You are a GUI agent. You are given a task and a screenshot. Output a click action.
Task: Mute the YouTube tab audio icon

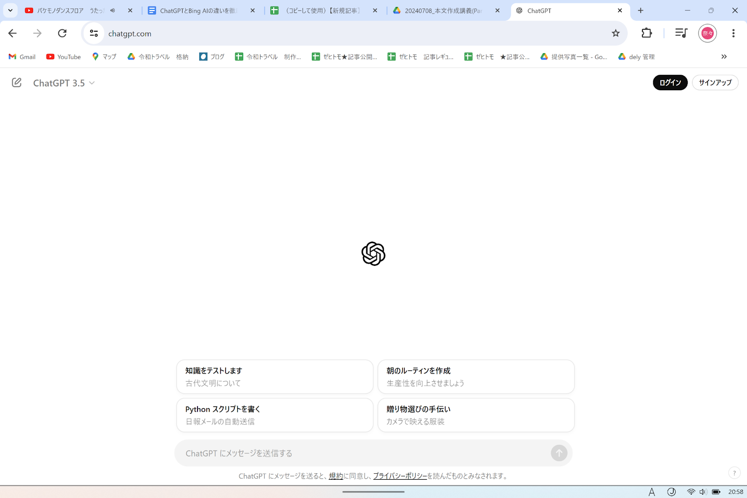[113, 10]
